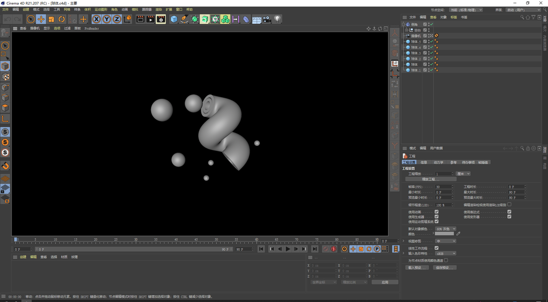Toggle 使用表达式 checkbox
The width and height of the screenshot is (548, 302).
pyautogui.click(x=509, y=212)
